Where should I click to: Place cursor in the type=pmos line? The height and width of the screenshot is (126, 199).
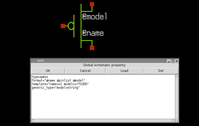click(40, 77)
